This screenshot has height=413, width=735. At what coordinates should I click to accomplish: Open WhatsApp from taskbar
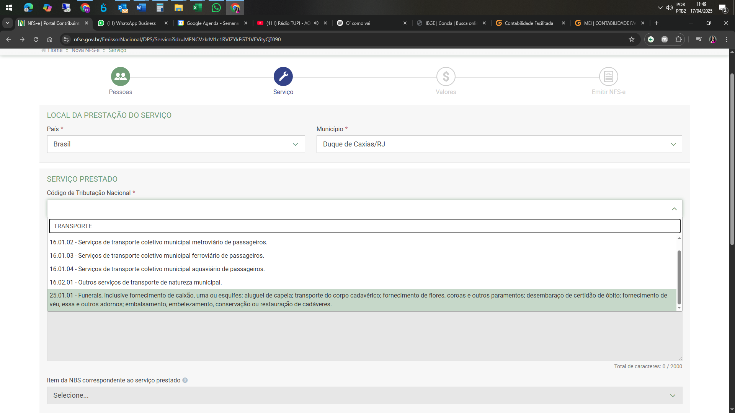[x=216, y=8]
